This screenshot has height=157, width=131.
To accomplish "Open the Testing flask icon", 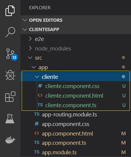I will 10,118.
